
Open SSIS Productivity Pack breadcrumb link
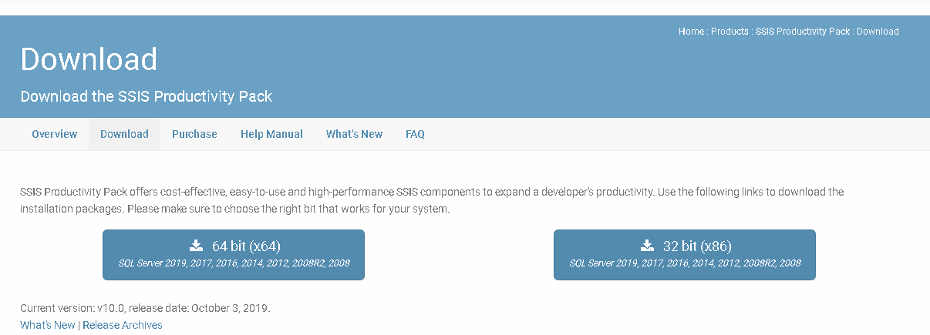click(x=803, y=32)
